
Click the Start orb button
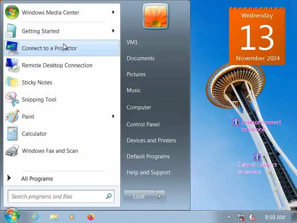click(12, 216)
